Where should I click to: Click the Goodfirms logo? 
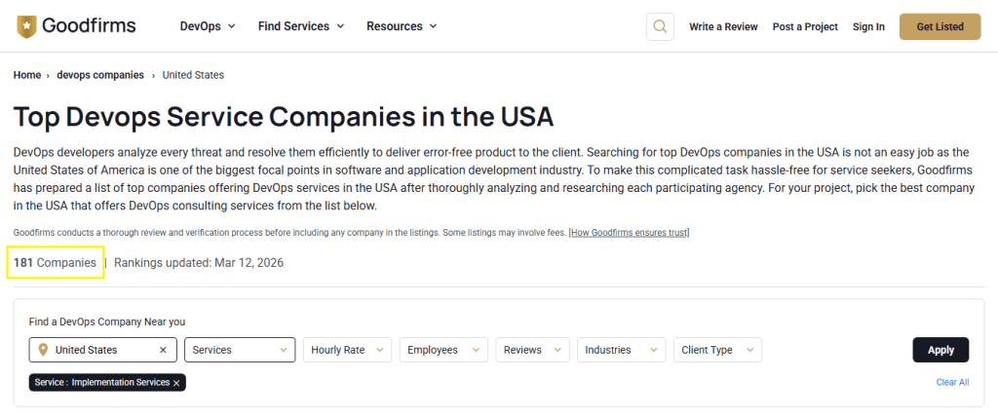pos(76,26)
